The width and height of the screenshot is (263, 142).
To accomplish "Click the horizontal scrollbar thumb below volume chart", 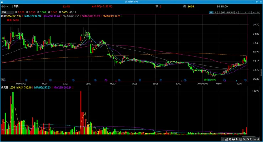I will tap(249, 136).
